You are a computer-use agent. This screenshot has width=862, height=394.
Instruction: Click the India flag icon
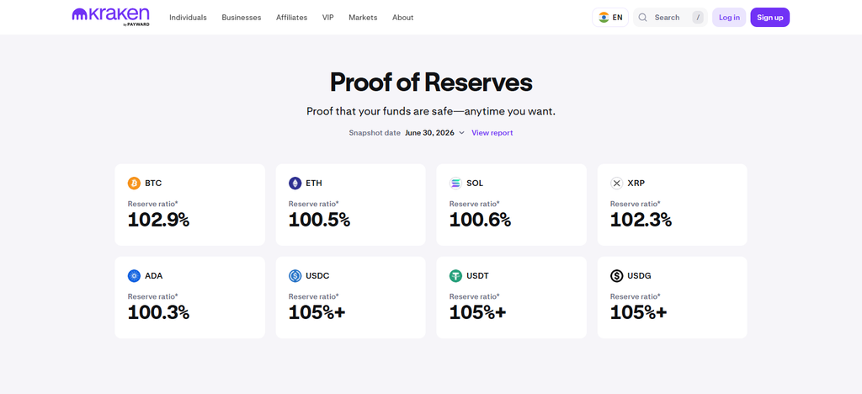[604, 18]
